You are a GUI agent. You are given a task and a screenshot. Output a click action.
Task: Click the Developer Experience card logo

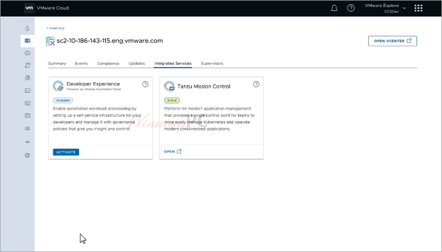coord(58,86)
